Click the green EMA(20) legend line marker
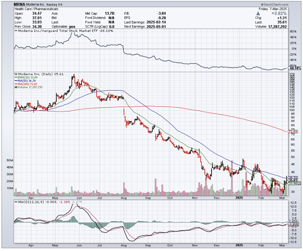The height and width of the screenshot is (251, 303). click(x=15, y=77)
